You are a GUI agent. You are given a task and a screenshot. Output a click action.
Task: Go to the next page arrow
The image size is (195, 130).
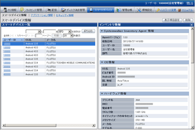point(29,36)
